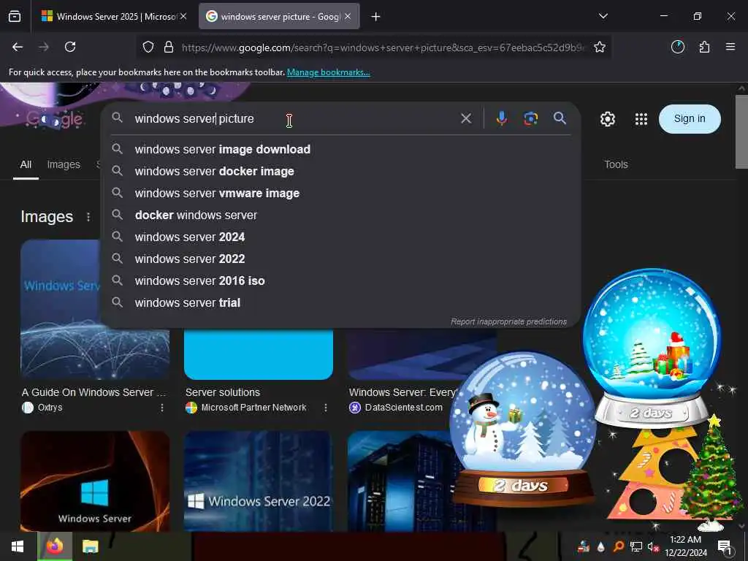This screenshot has height=561, width=748.
Task: Open the Manage bookmarks link
Action: 328,72
